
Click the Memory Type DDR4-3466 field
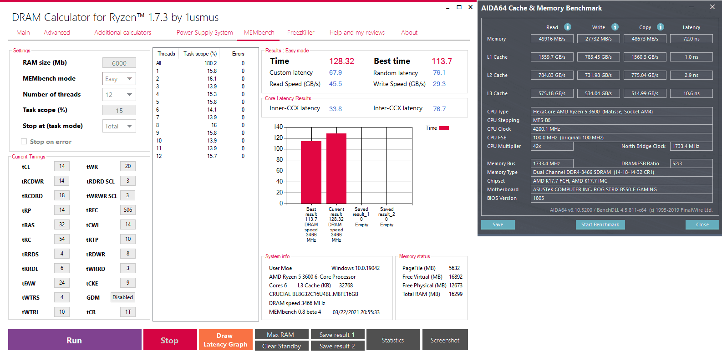point(622,172)
